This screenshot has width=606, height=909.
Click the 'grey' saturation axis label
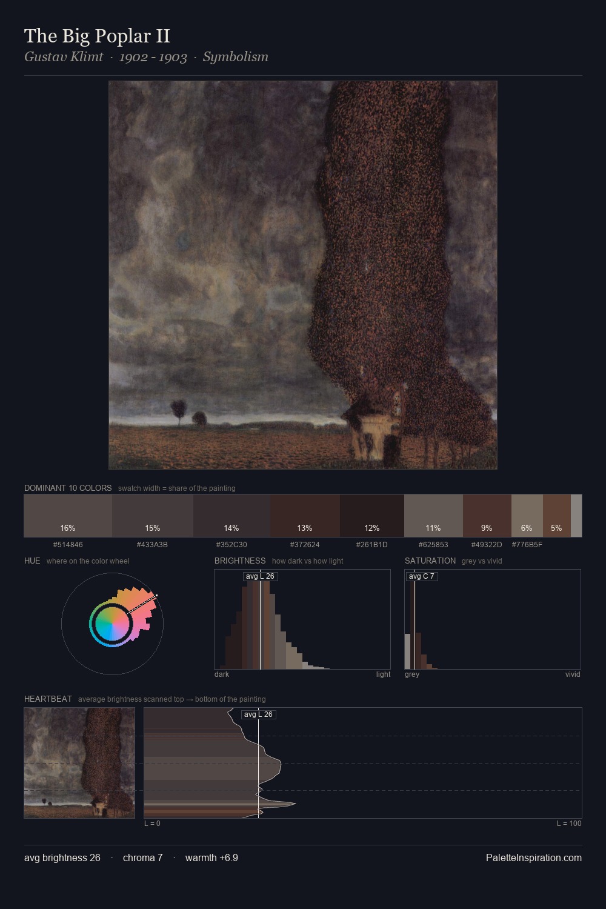(x=412, y=674)
